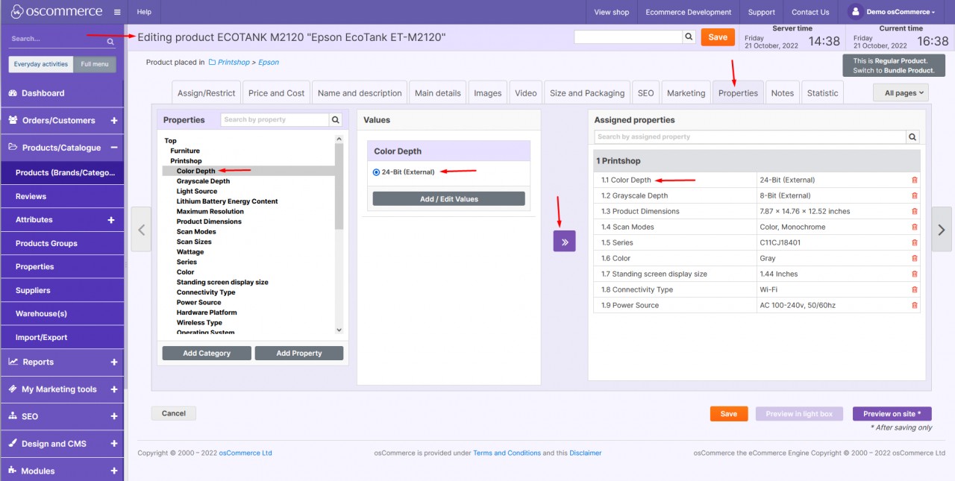955x481 pixels.
Task: Open Dashboard in the sidebar
Action: pos(62,93)
